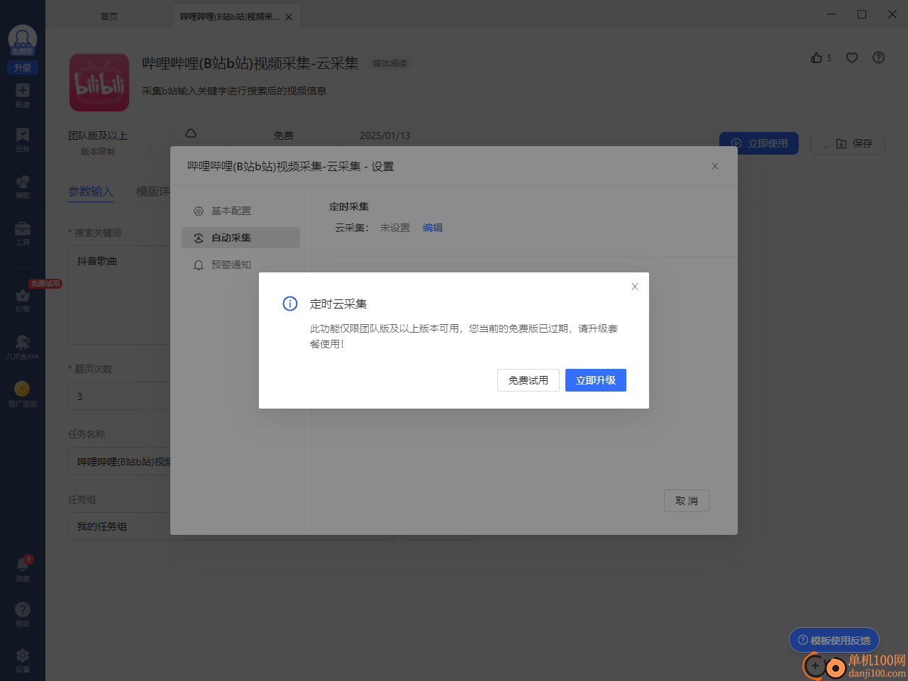Click the 翻页次数 input field
This screenshot has height=681, width=908.
point(119,396)
